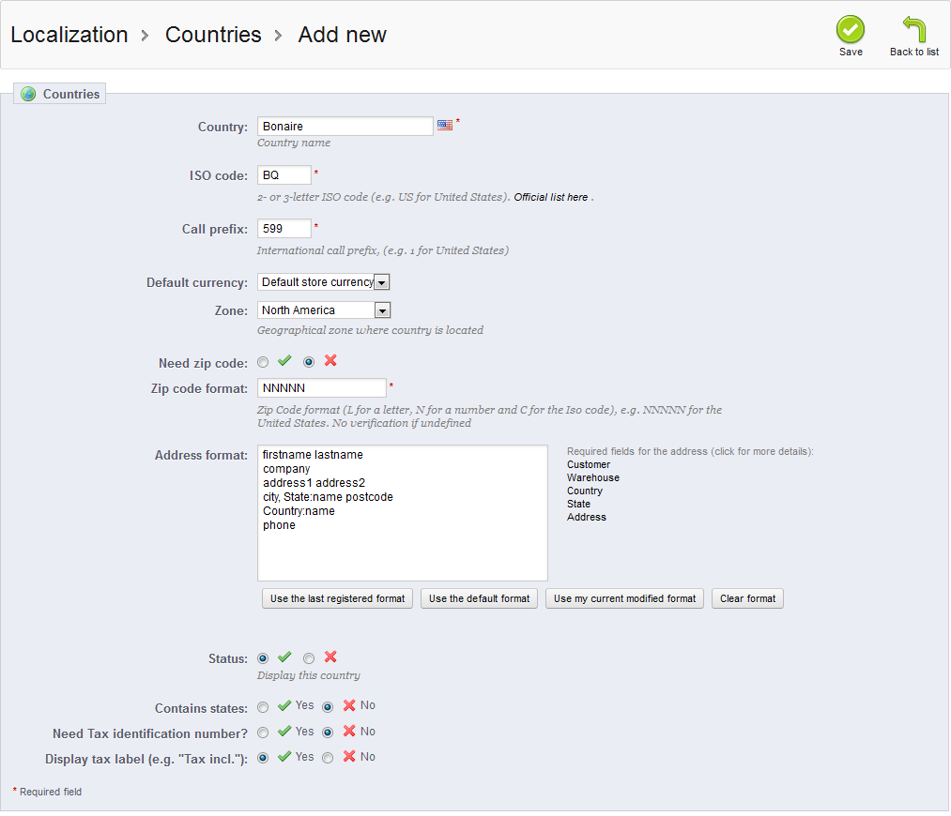Viewport: 951px width, 816px height.
Task: Click the red X icon for Status
Action: point(330,658)
